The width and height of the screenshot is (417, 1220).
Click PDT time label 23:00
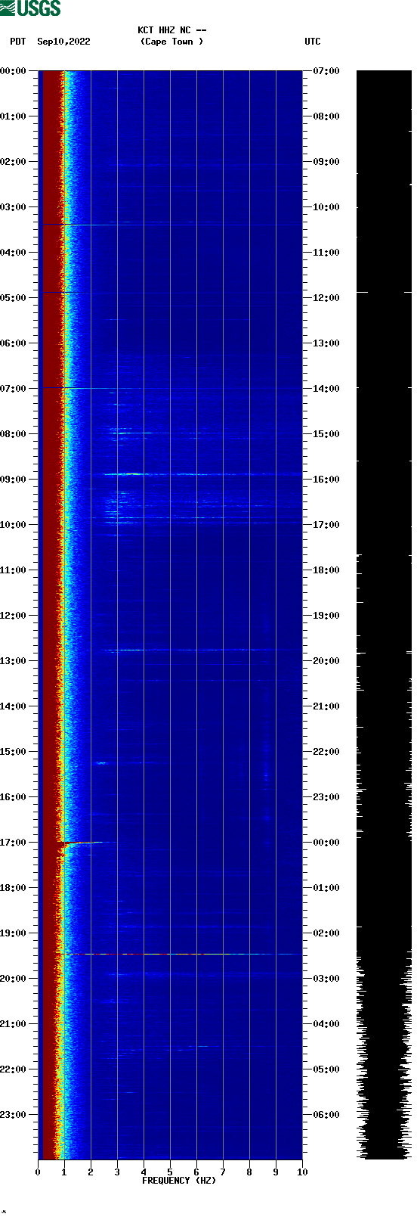pyautogui.click(x=14, y=1115)
